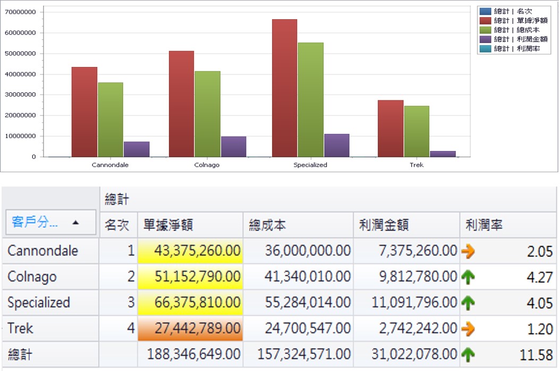Select cell 7,375,260.00

[406, 251]
